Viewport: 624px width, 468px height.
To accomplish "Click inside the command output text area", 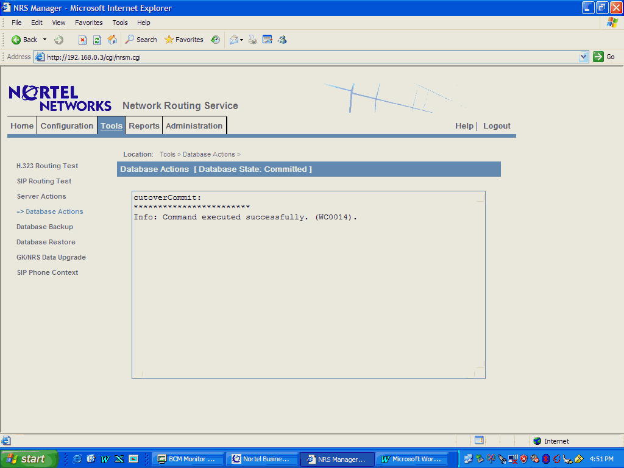I will tap(308, 285).
